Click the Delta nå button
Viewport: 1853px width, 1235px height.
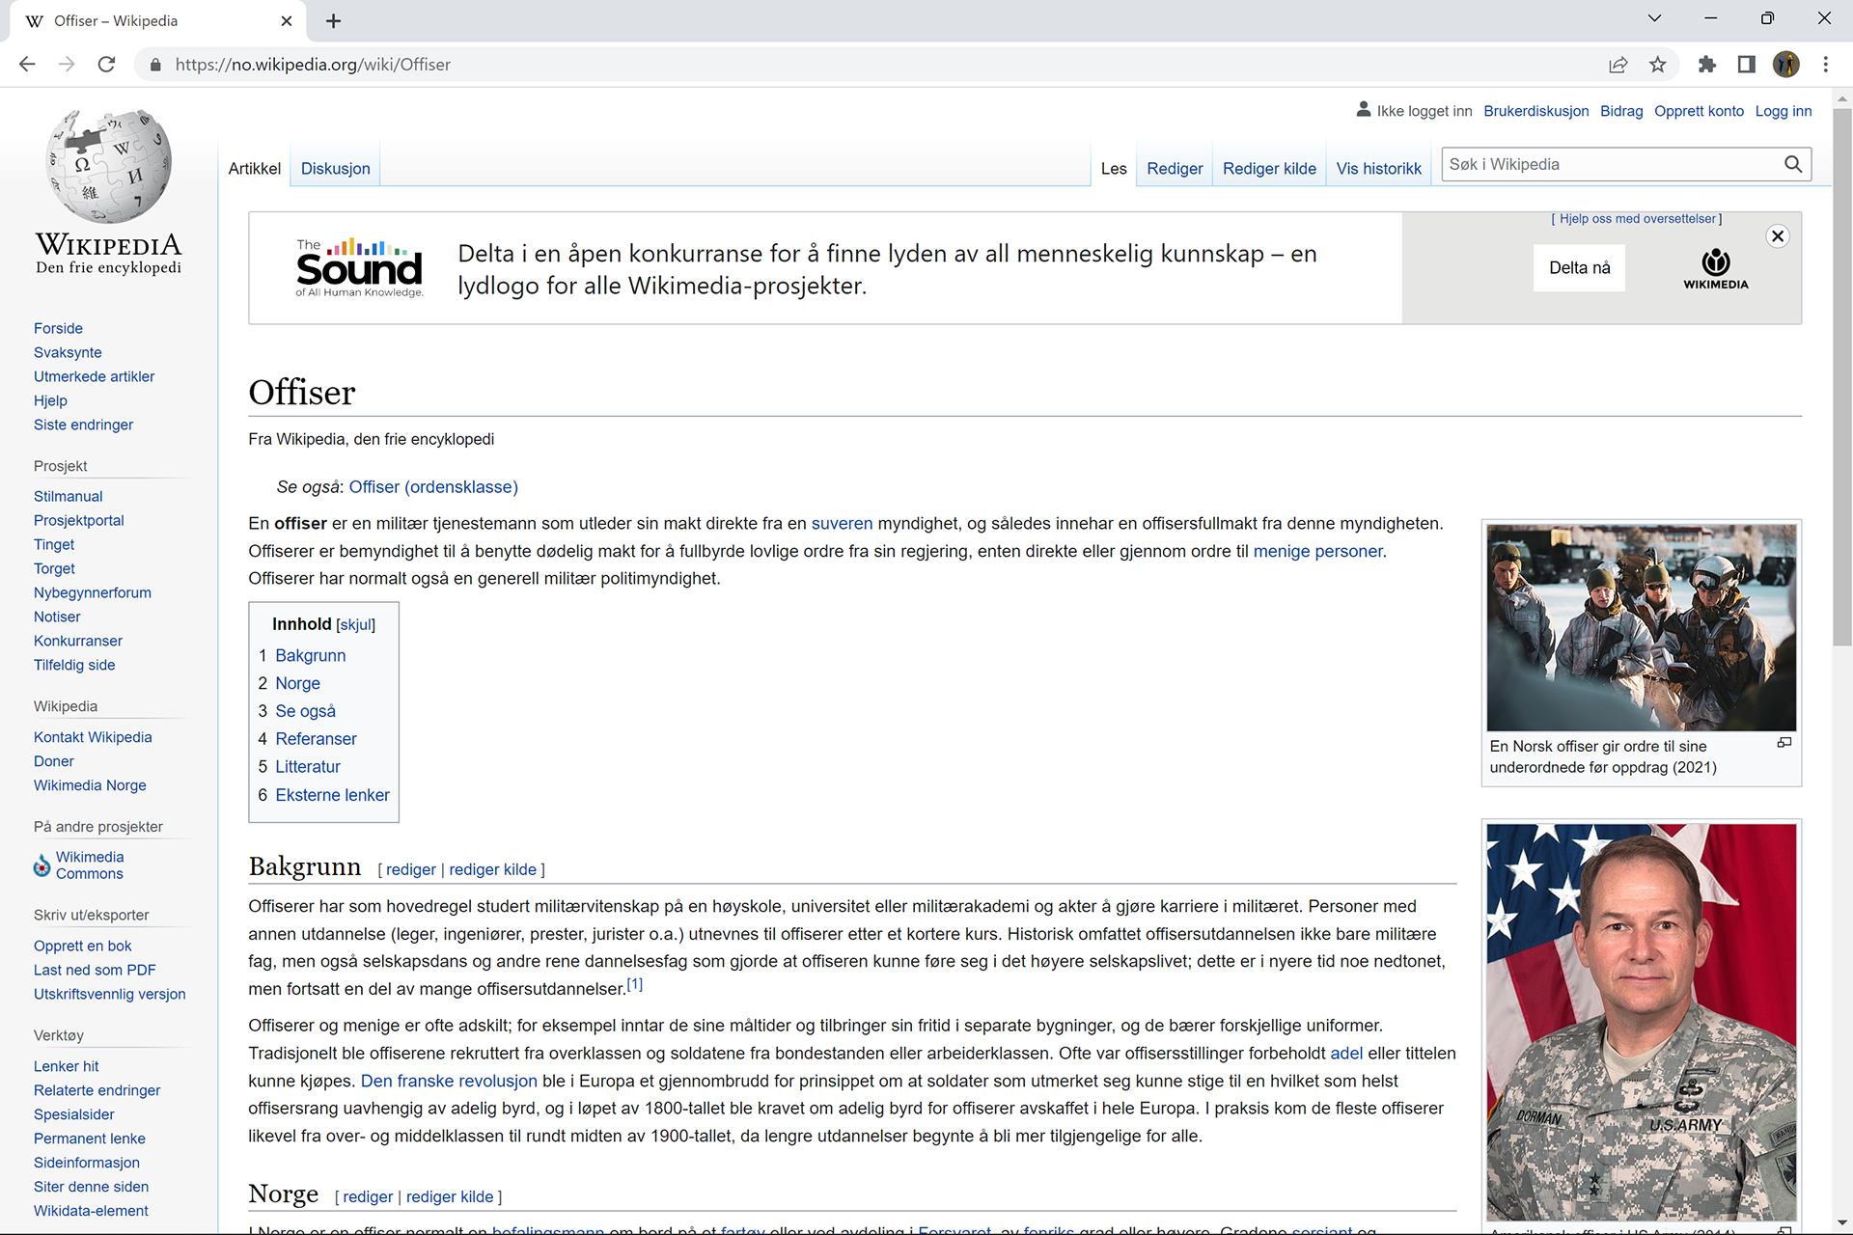pyautogui.click(x=1580, y=268)
